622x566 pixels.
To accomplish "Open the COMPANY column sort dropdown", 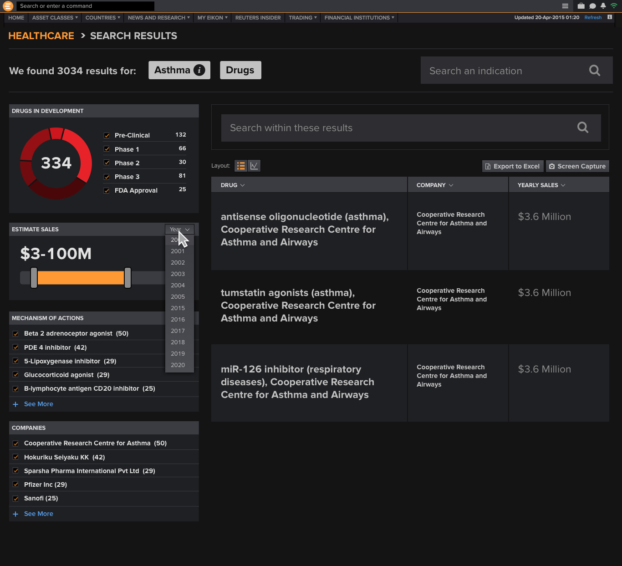I will [450, 185].
